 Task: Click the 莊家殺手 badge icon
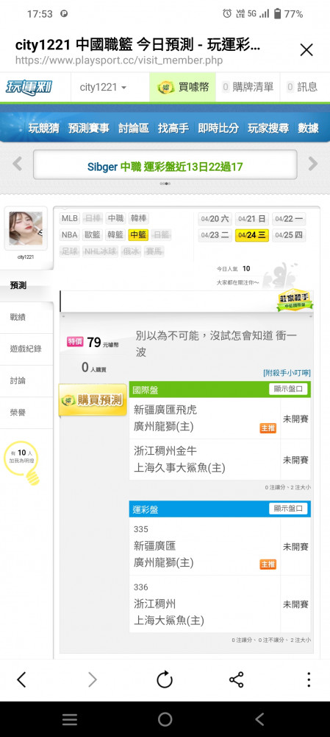pyautogui.click(x=295, y=300)
